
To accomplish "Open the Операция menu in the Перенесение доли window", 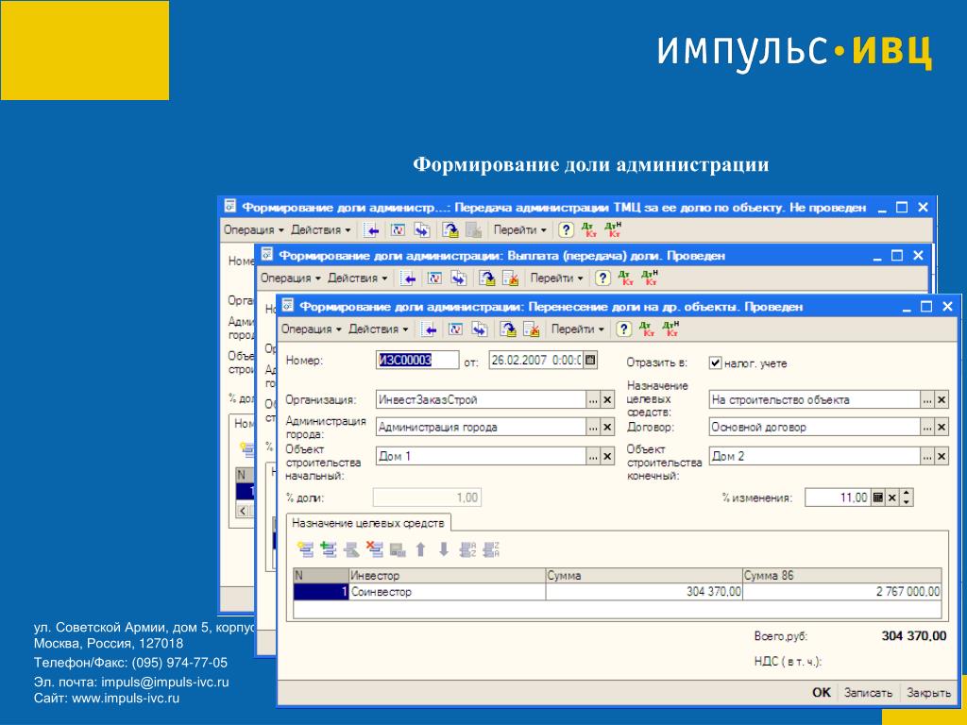I will (311, 329).
